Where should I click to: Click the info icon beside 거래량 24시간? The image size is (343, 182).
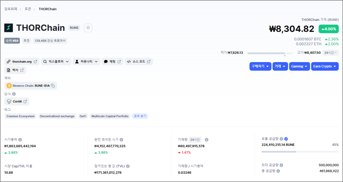207,140
